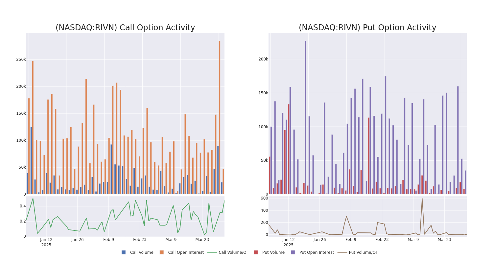Click the Mar 23 date under the put chart

(444, 240)
